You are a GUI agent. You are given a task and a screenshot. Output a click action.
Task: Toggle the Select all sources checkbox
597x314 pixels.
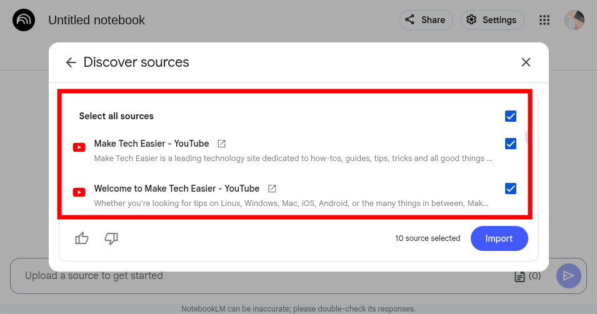[511, 116]
